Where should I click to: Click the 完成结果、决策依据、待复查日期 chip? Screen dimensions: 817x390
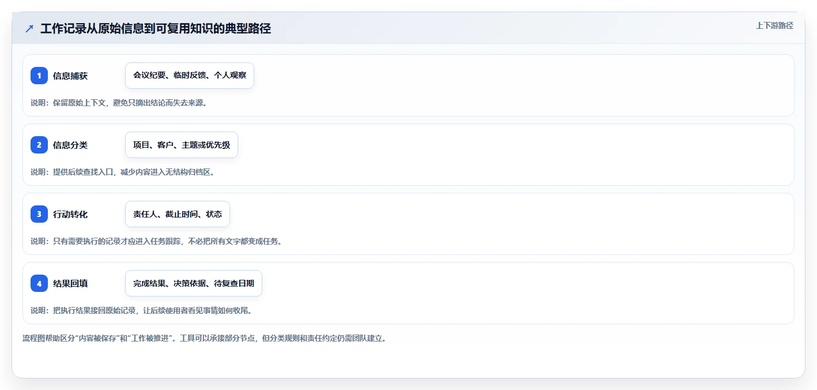[x=194, y=283]
